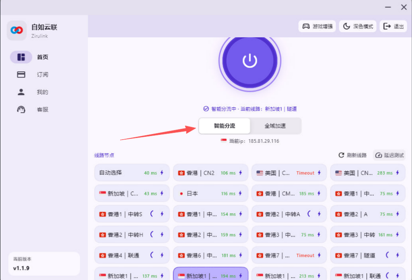
Task: Click lightning icon on 香港4 | 联通 card
Action: click(x=162, y=255)
